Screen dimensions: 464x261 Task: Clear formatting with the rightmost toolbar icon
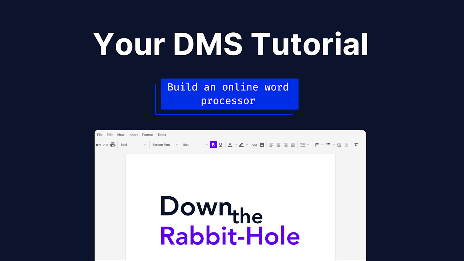(356, 145)
